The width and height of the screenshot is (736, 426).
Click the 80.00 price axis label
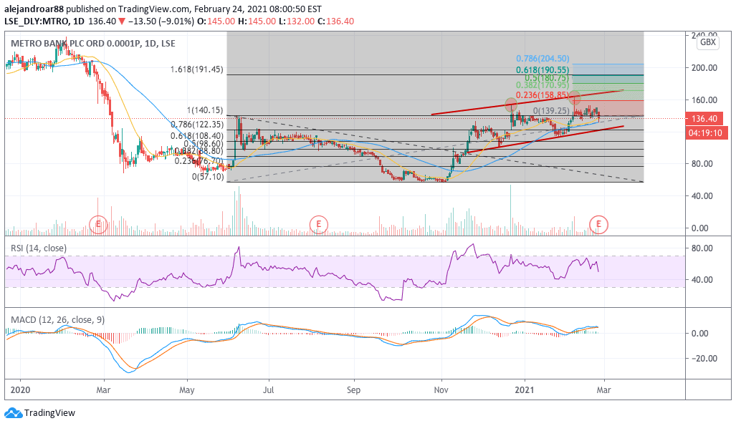(x=702, y=164)
